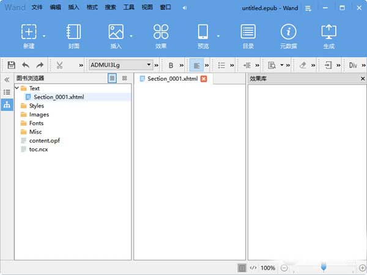Toggle bold formatting with the B button
The height and width of the screenshot is (275, 367).
171,65
